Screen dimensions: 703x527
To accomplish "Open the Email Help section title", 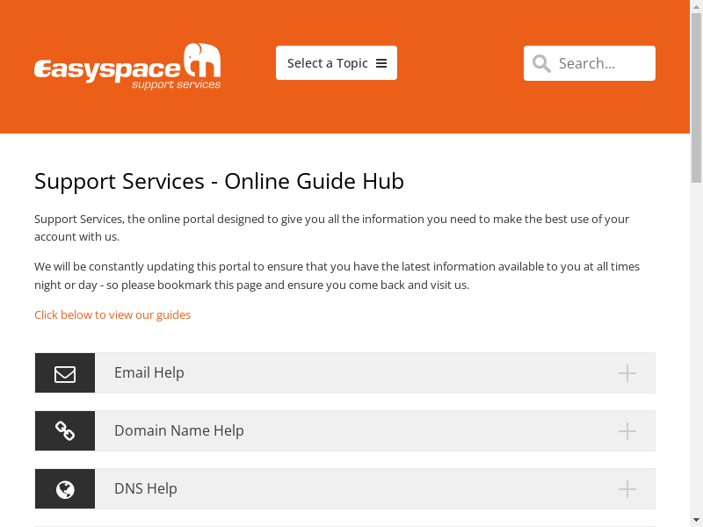I will pyautogui.click(x=149, y=372).
